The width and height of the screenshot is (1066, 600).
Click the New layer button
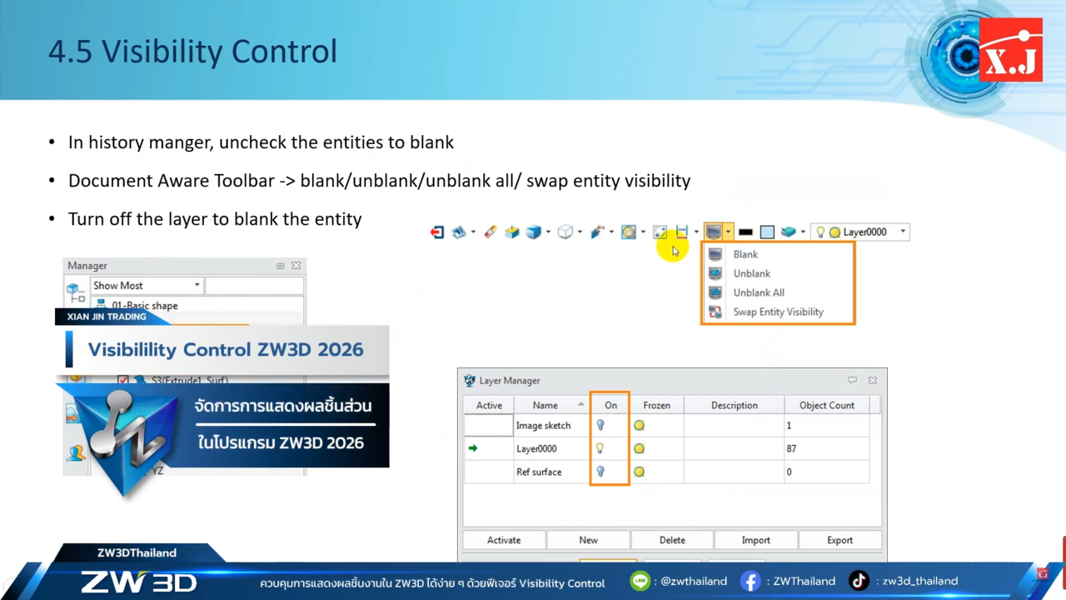[x=588, y=540]
